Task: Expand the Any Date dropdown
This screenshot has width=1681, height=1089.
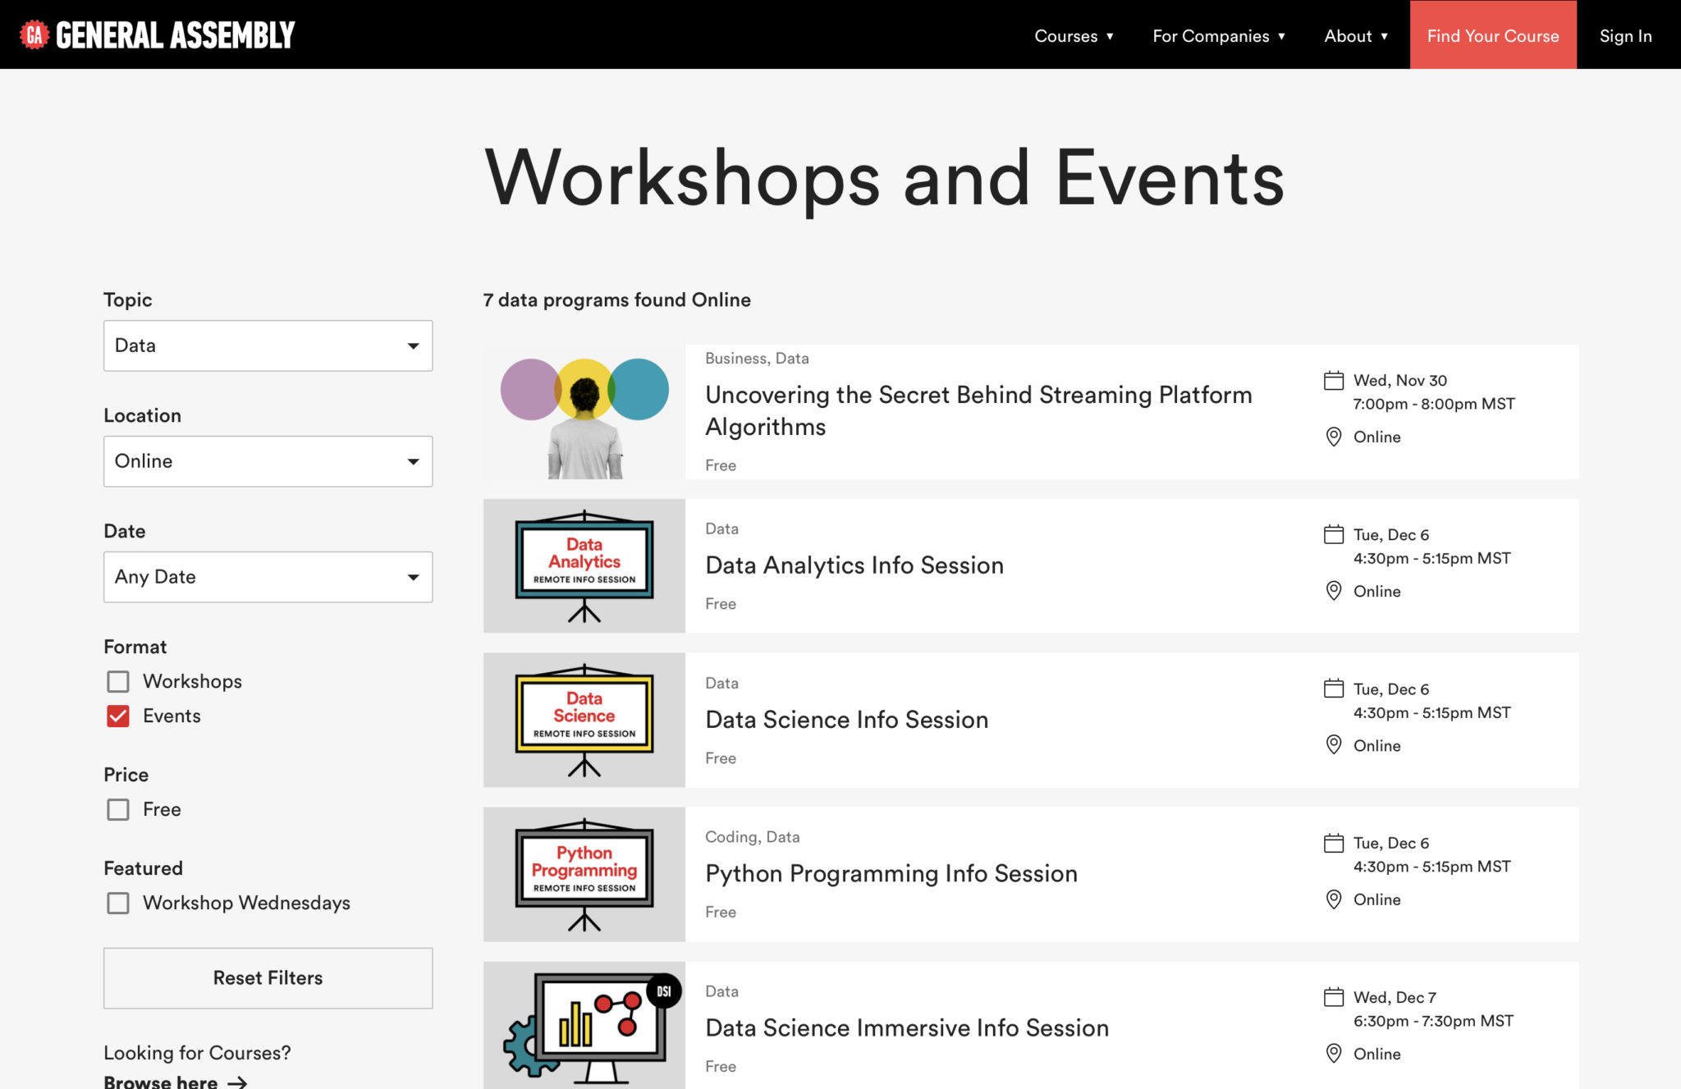Action: (267, 577)
